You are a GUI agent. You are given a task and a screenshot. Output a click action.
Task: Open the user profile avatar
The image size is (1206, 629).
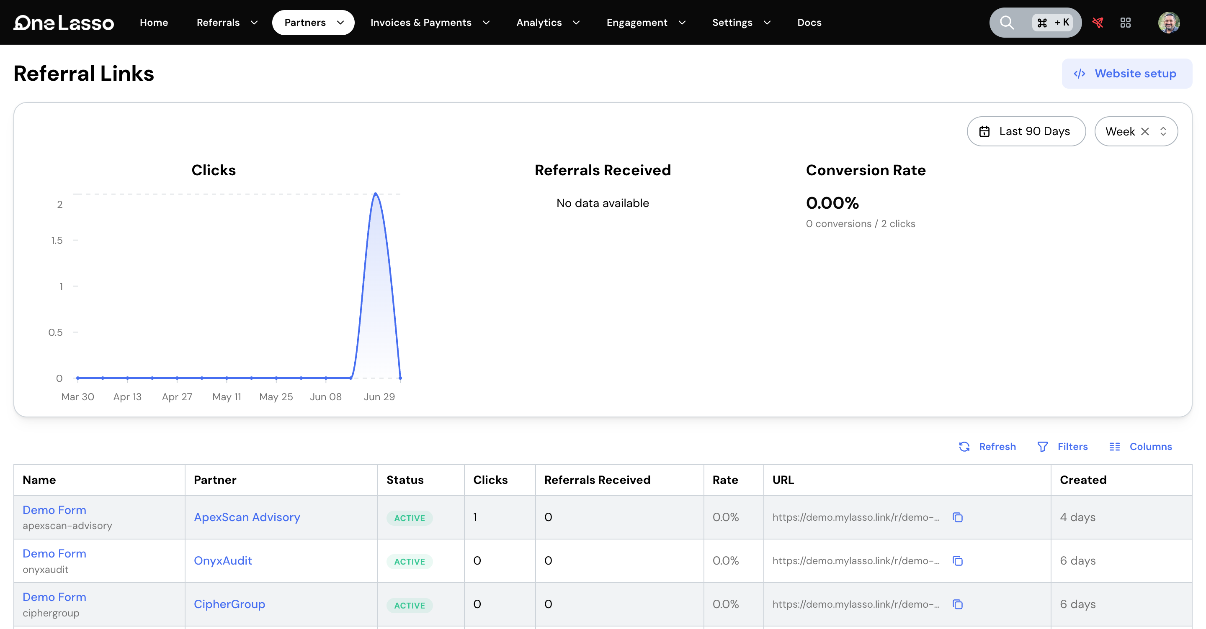(x=1169, y=23)
